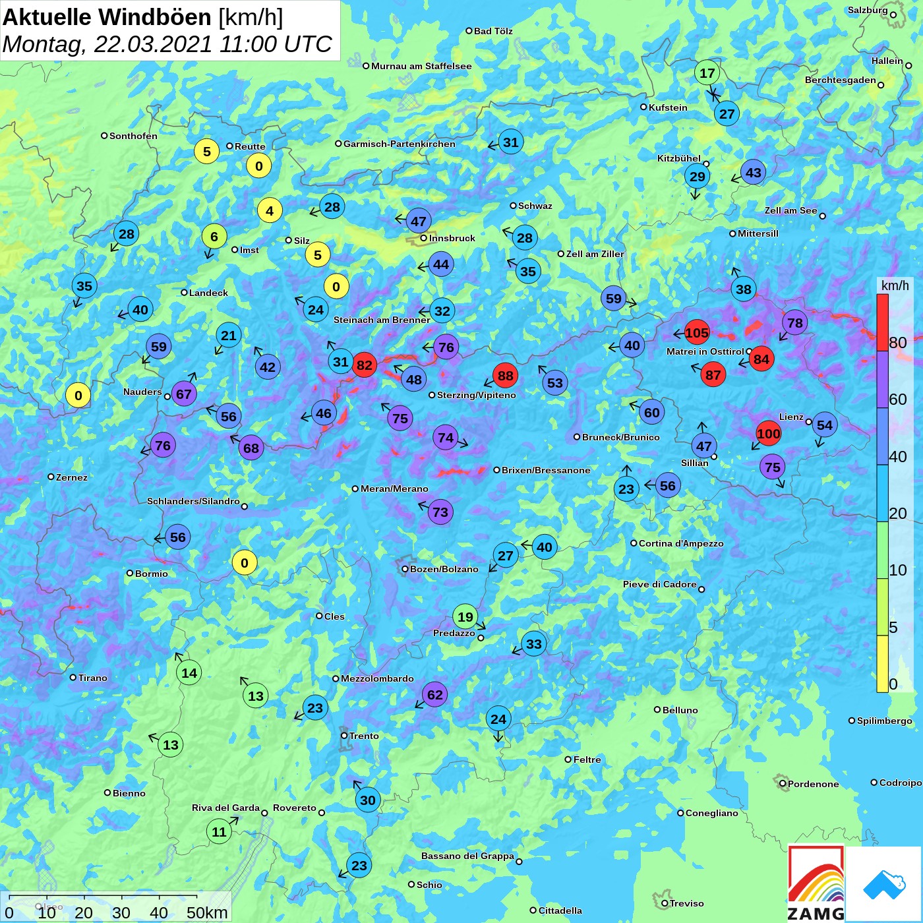Click the purple 68 gust marker

coord(251,448)
